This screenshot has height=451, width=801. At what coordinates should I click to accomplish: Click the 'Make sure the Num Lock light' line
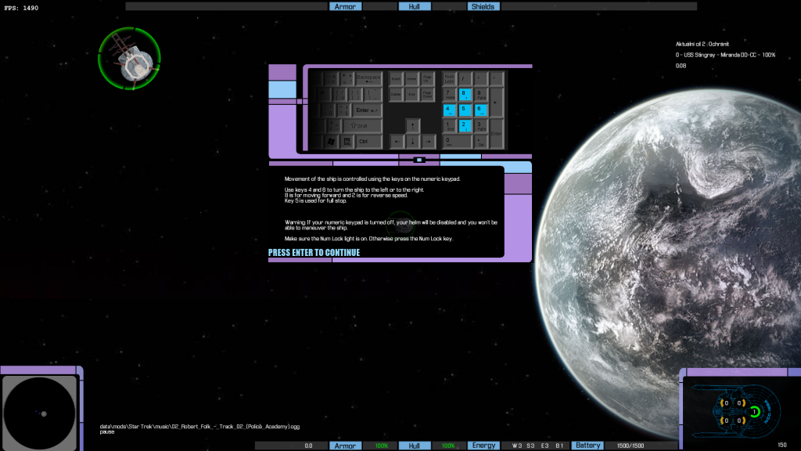369,239
